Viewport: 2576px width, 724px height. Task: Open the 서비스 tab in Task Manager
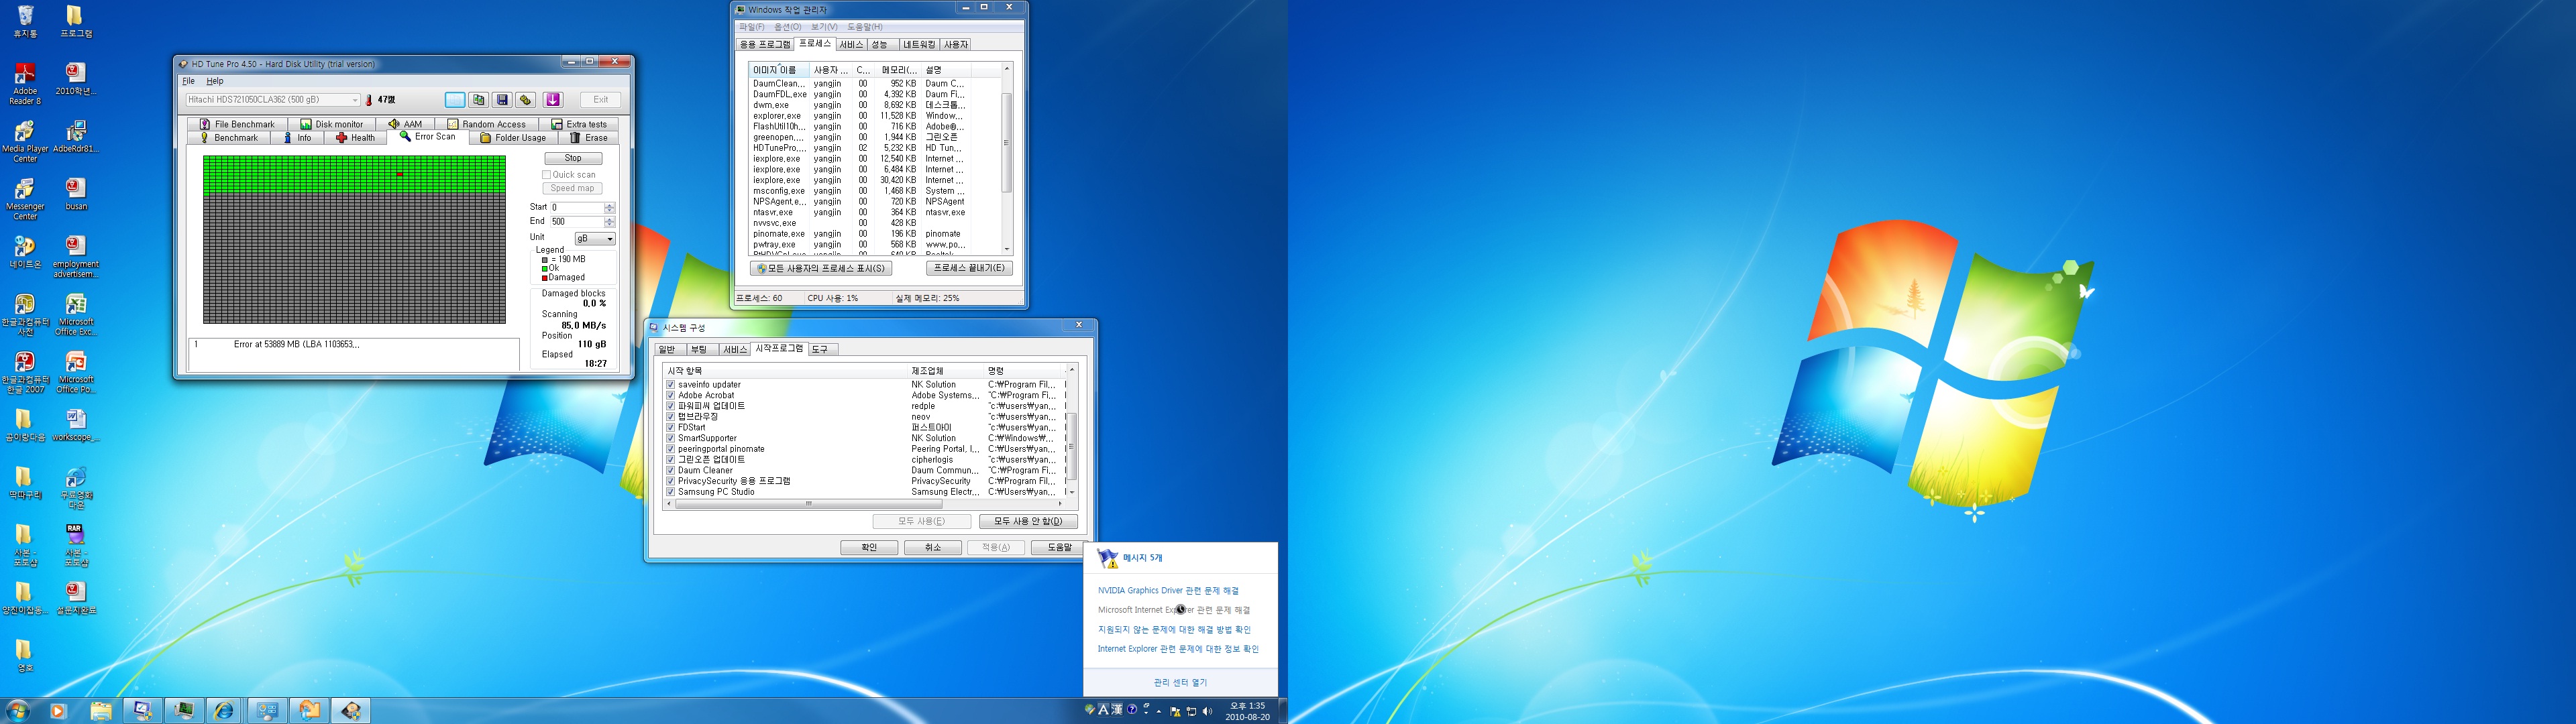click(x=851, y=45)
